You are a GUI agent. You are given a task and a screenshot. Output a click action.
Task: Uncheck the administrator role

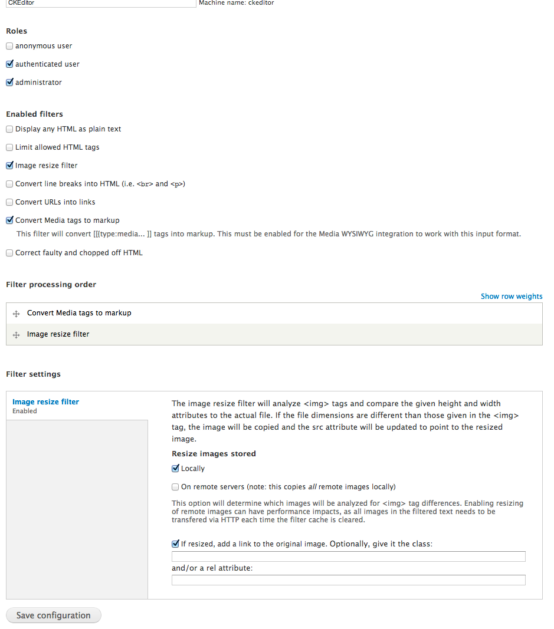[9, 82]
